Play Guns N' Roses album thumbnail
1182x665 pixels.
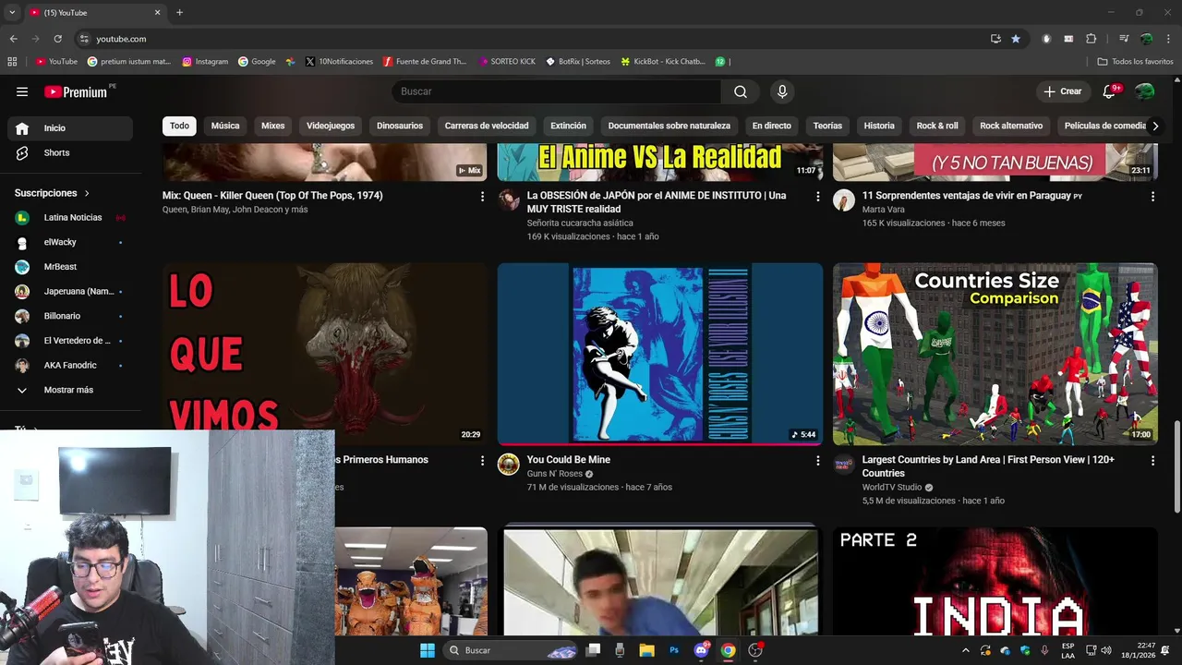click(x=660, y=354)
